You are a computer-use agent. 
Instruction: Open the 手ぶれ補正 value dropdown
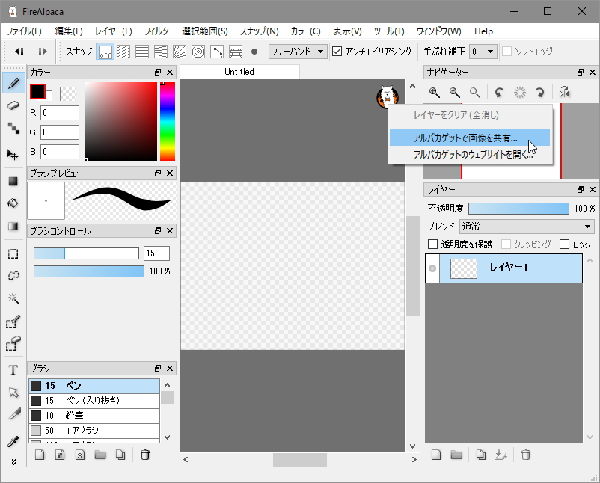[x=480, y=52]
